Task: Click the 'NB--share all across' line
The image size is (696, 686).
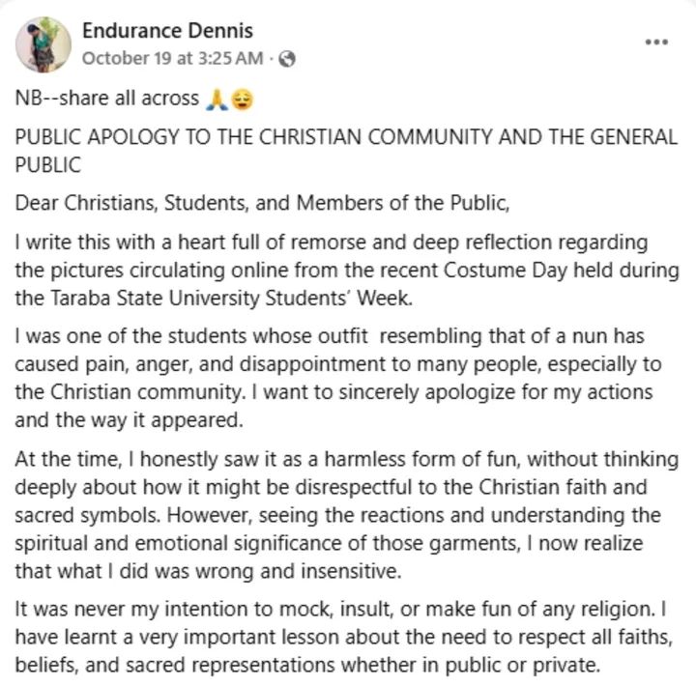Action: tap(106, 99)
